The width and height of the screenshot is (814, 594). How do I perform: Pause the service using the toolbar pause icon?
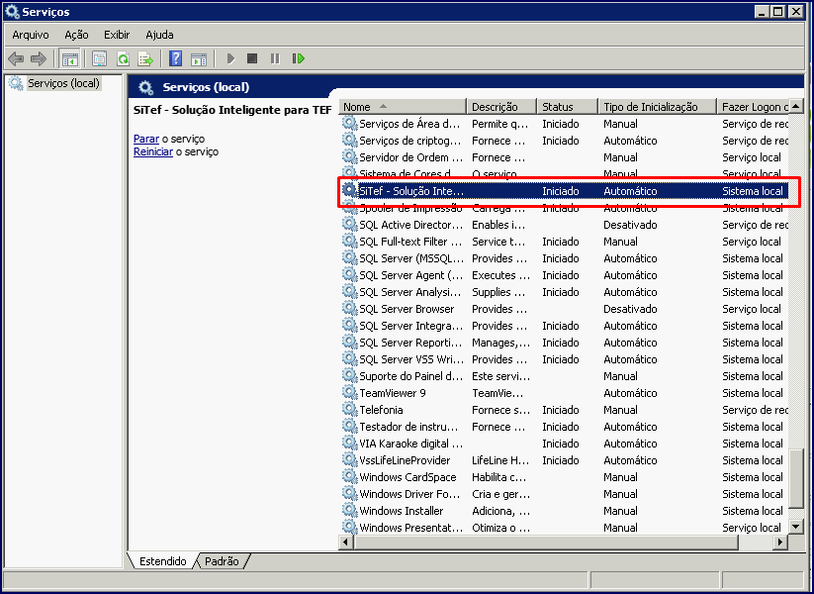tap(275, 58)
